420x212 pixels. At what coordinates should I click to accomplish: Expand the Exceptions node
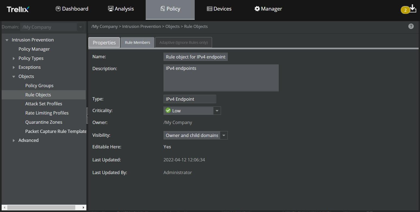[x=14, y=67]
